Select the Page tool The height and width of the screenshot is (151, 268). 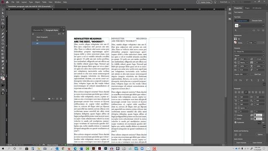pyautogui.click(x=3, y=16)
